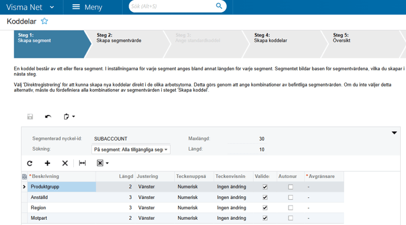Click the Segmenterad nyckel-id field SUBACCOUNT
The height and width of the screenshot is (225, 406).
[131, 139]
